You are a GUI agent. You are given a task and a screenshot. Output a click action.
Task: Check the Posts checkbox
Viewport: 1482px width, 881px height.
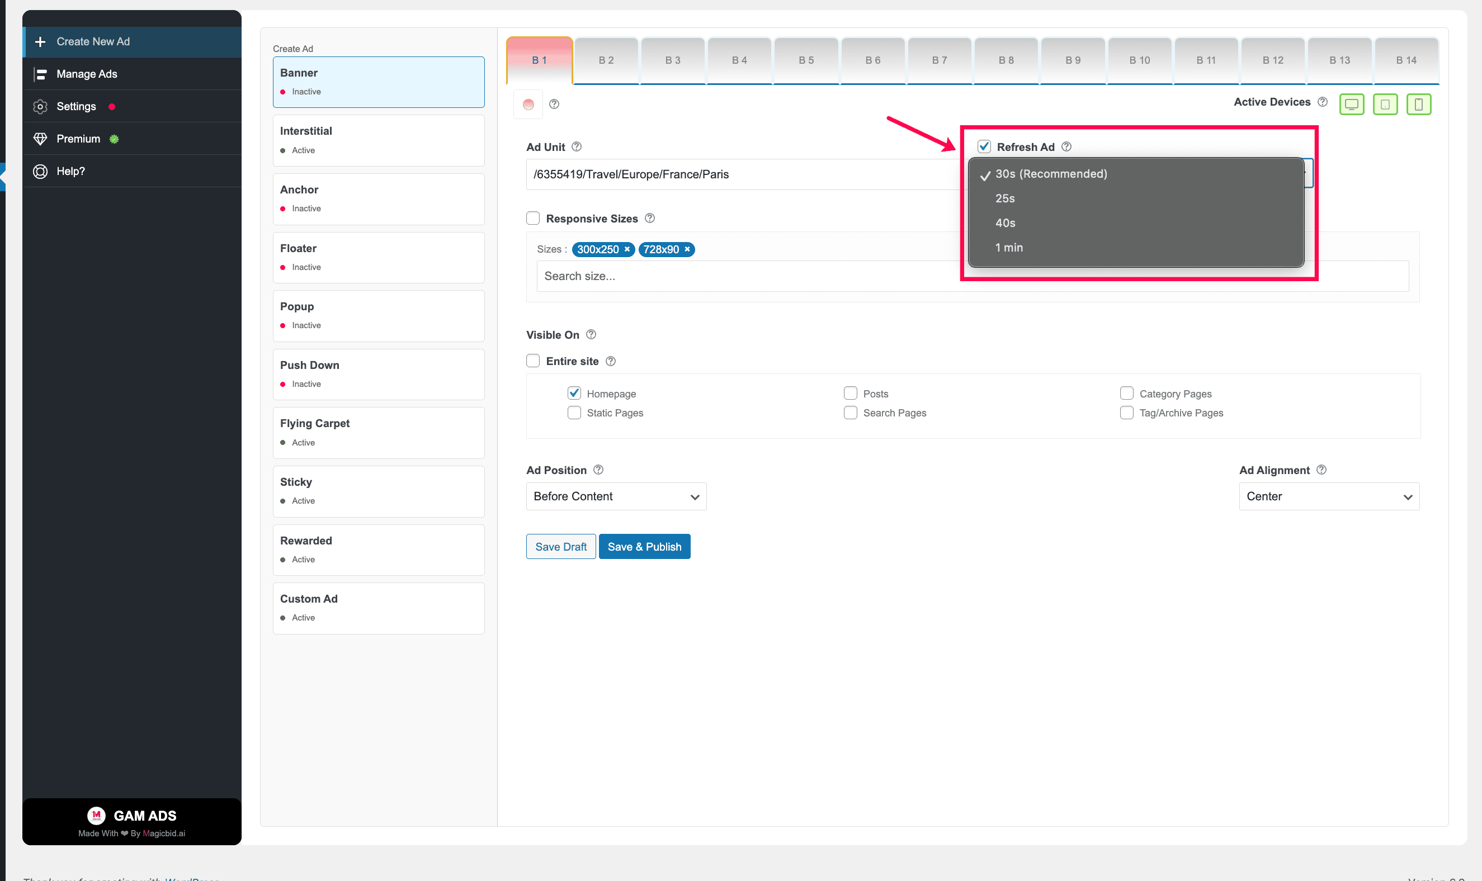850,394
